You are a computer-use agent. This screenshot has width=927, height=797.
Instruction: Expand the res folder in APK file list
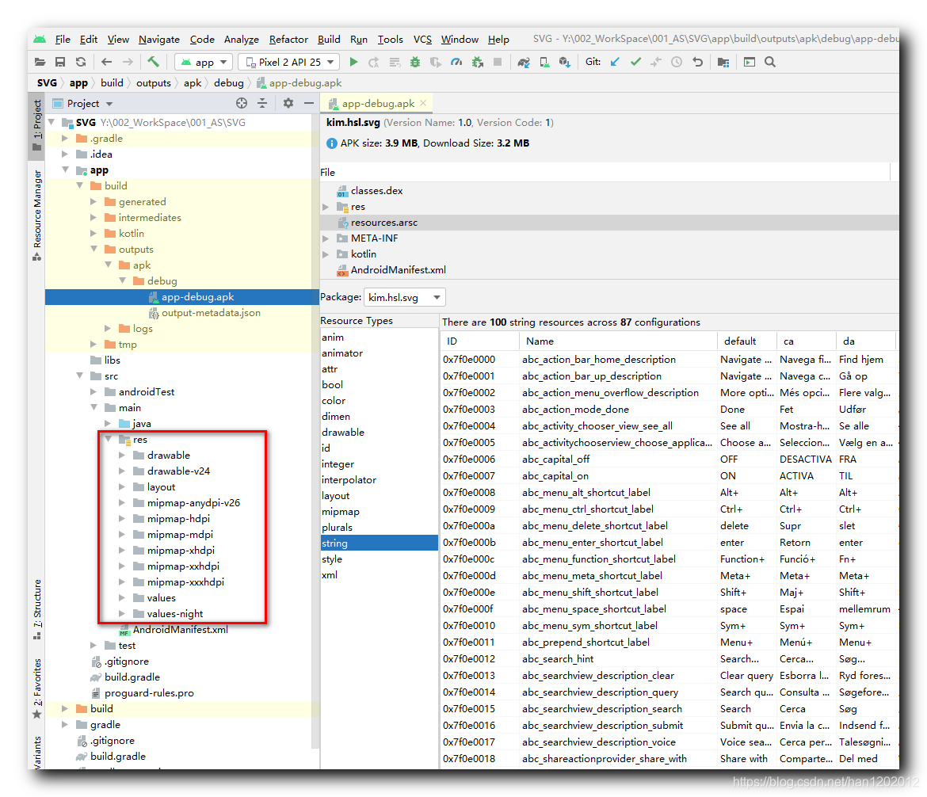coord(326,207)
